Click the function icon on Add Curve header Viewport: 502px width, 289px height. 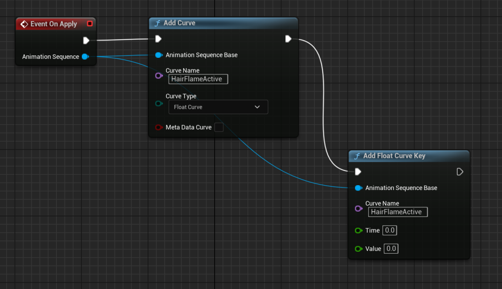(157, 23)
